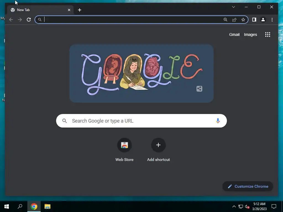283x212 pixels.
Task: Click the zoom magnifier icon in address bar
Action: pyautogui.click(x=226, y=20)
